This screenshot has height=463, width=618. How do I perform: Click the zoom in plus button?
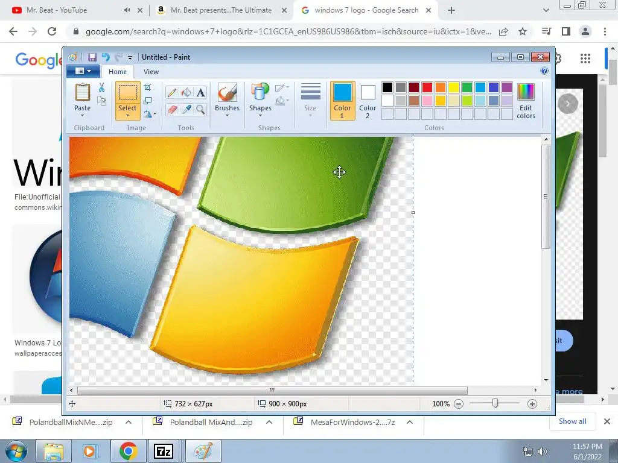(x=532, y=404)
